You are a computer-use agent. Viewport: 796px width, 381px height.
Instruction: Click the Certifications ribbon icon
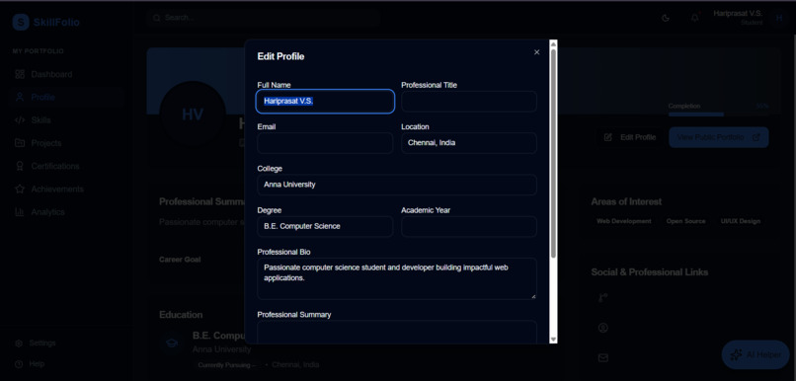pos(20,166)
